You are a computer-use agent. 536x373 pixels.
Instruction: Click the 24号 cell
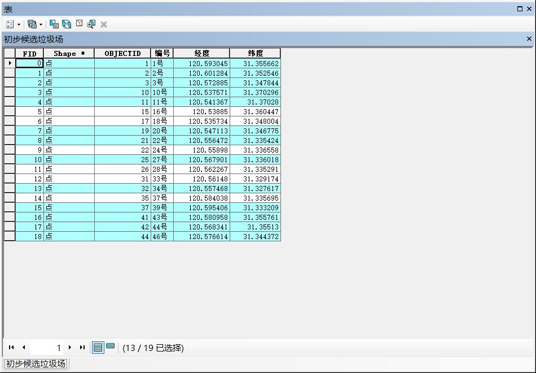click(162, 150)
